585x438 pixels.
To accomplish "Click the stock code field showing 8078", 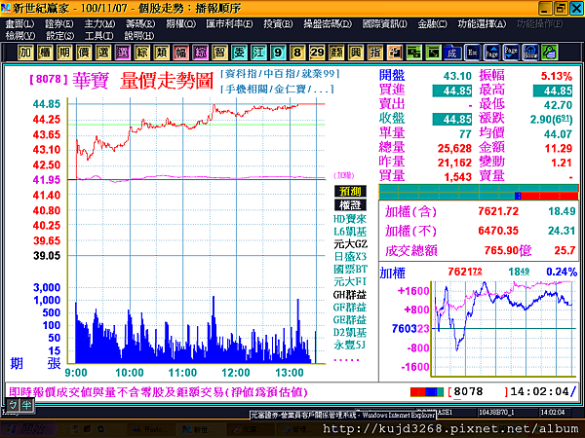I will coord(478,391).
